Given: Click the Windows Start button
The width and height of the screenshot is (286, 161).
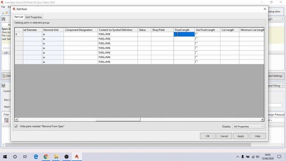Looking at the screenshot, I should pyautogui.click(x=5, y=157).
